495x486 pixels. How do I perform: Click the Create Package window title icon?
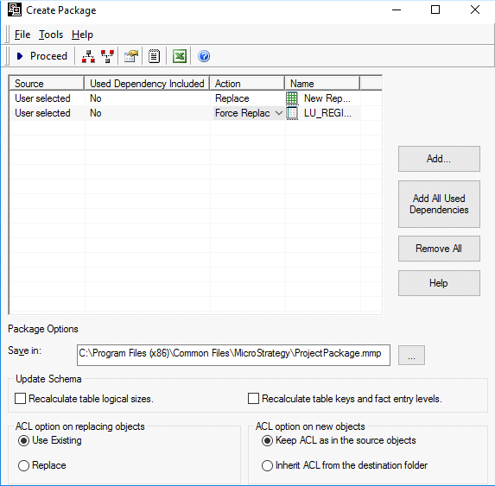15,9
